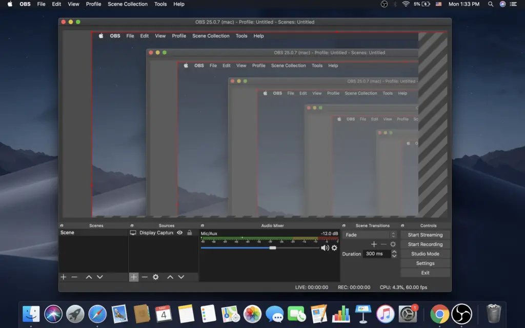525x328 pixels.
Task: Move source down with Sources down arrow
Action: pyautogui.click(x=181, y=277)
